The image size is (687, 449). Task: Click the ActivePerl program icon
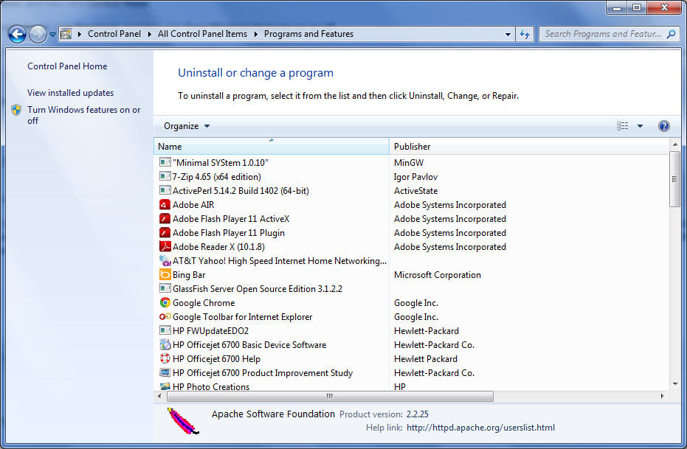click(x=165, y=190)
